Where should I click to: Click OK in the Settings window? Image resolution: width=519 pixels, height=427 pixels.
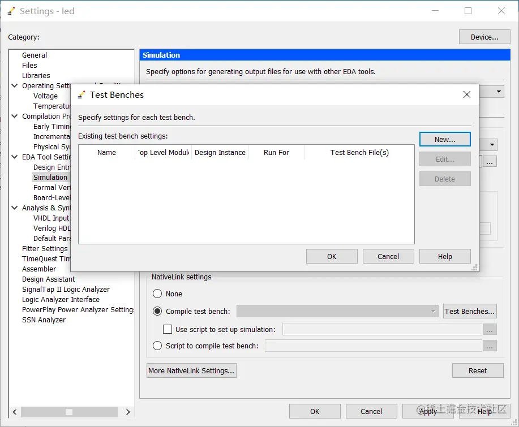[315, 411]
